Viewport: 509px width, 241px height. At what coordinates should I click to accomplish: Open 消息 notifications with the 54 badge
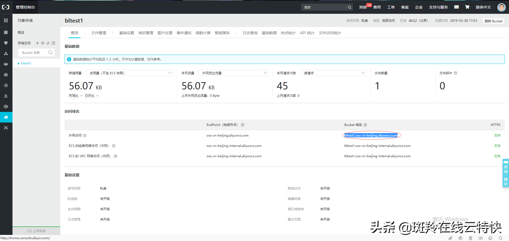363,7
